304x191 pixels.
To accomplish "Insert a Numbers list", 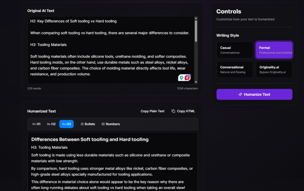I will (110, 124).
